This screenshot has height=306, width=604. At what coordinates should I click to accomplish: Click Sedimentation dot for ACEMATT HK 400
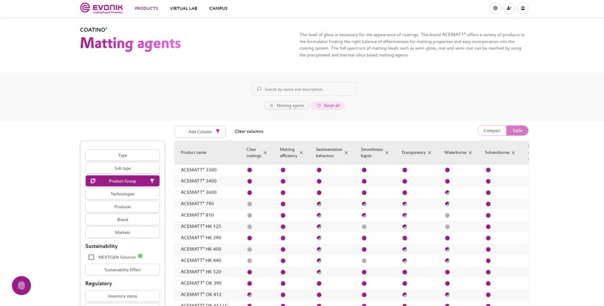point(319,249)
